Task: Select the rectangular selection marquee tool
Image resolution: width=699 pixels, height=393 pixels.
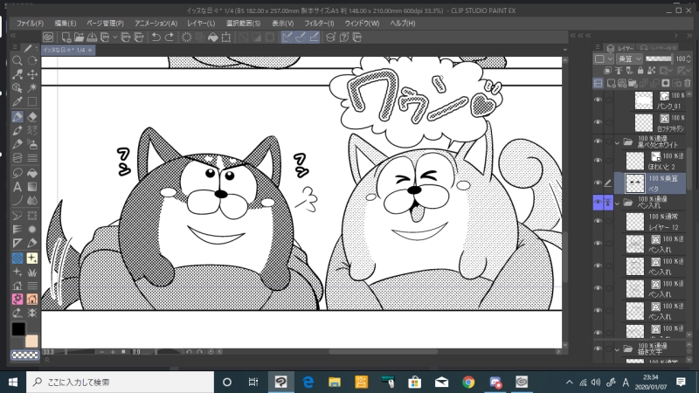Action: 32,101
